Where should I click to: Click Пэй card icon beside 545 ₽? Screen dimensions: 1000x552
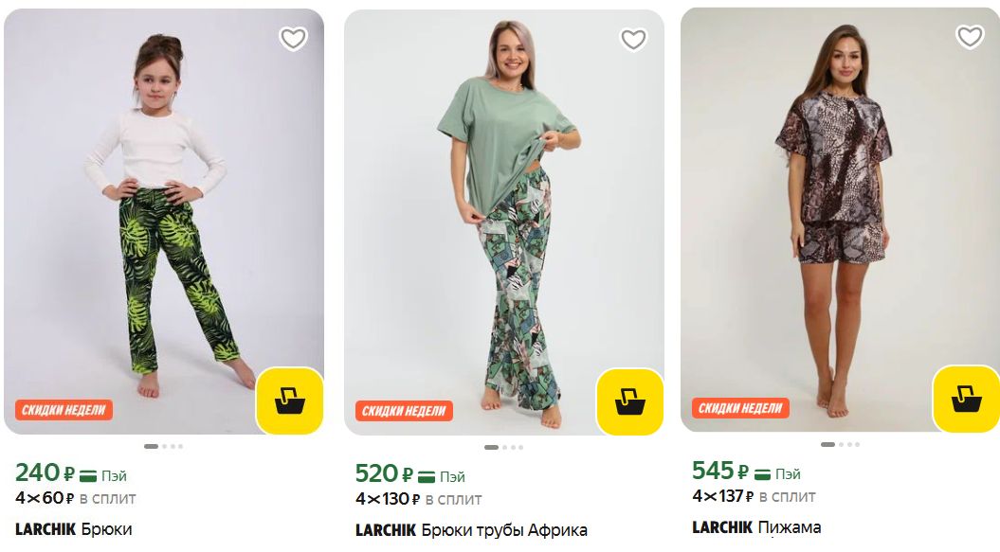click(x=762, y=473)
